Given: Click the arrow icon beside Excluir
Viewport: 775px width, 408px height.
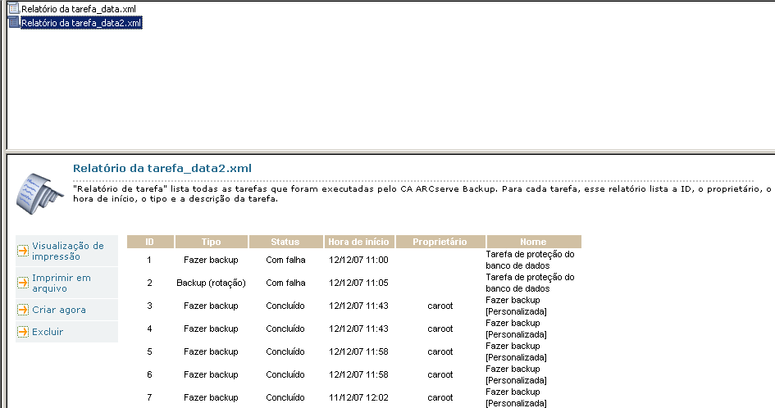Looking at the screenshot, I should (23, 332).
